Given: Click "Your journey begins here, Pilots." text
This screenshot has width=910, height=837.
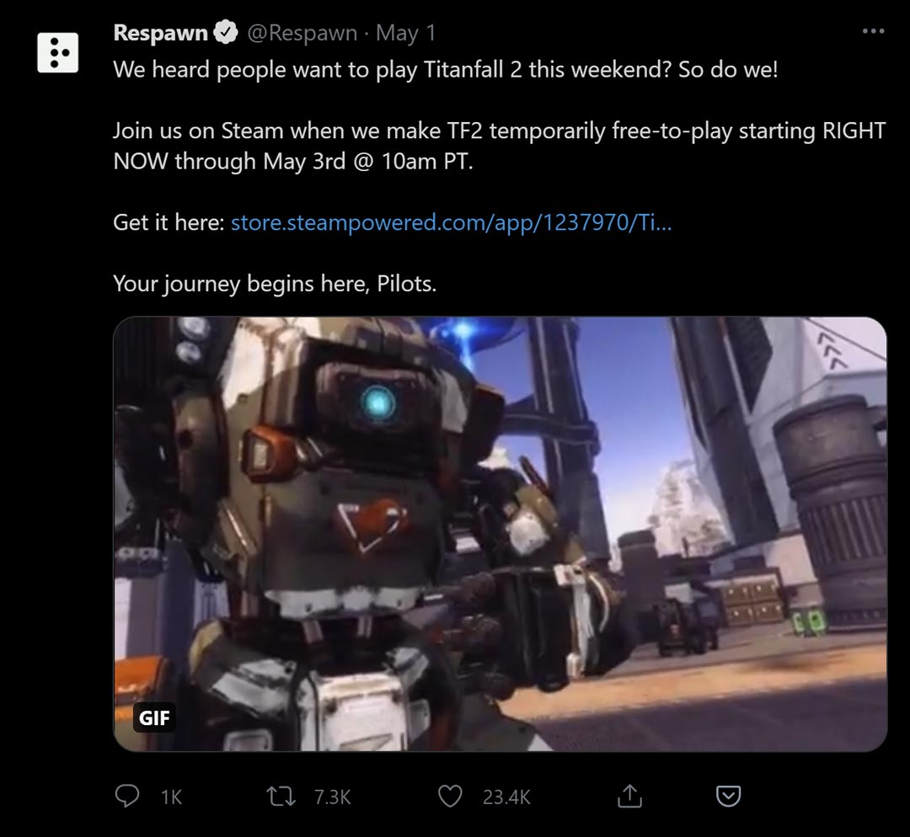Looking at the screenshot, I should pyautogui.click(x=275, y=284).
